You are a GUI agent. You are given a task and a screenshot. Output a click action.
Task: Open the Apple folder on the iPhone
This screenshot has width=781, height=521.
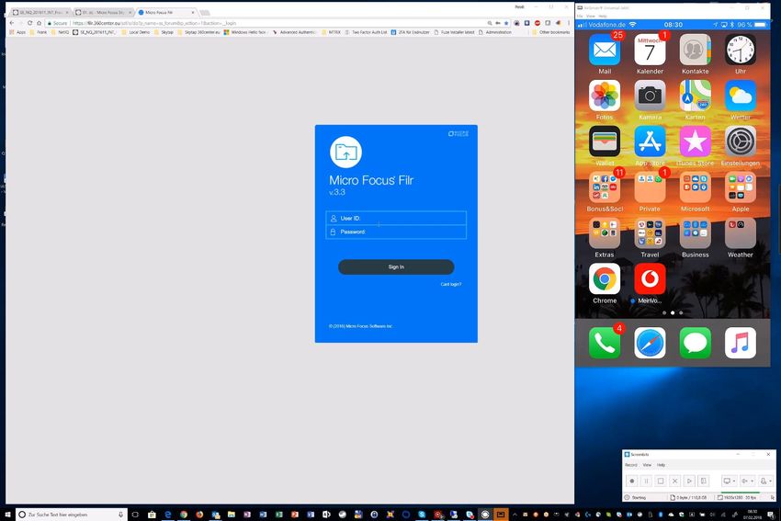pyautogui.click(x=741, y=187)
